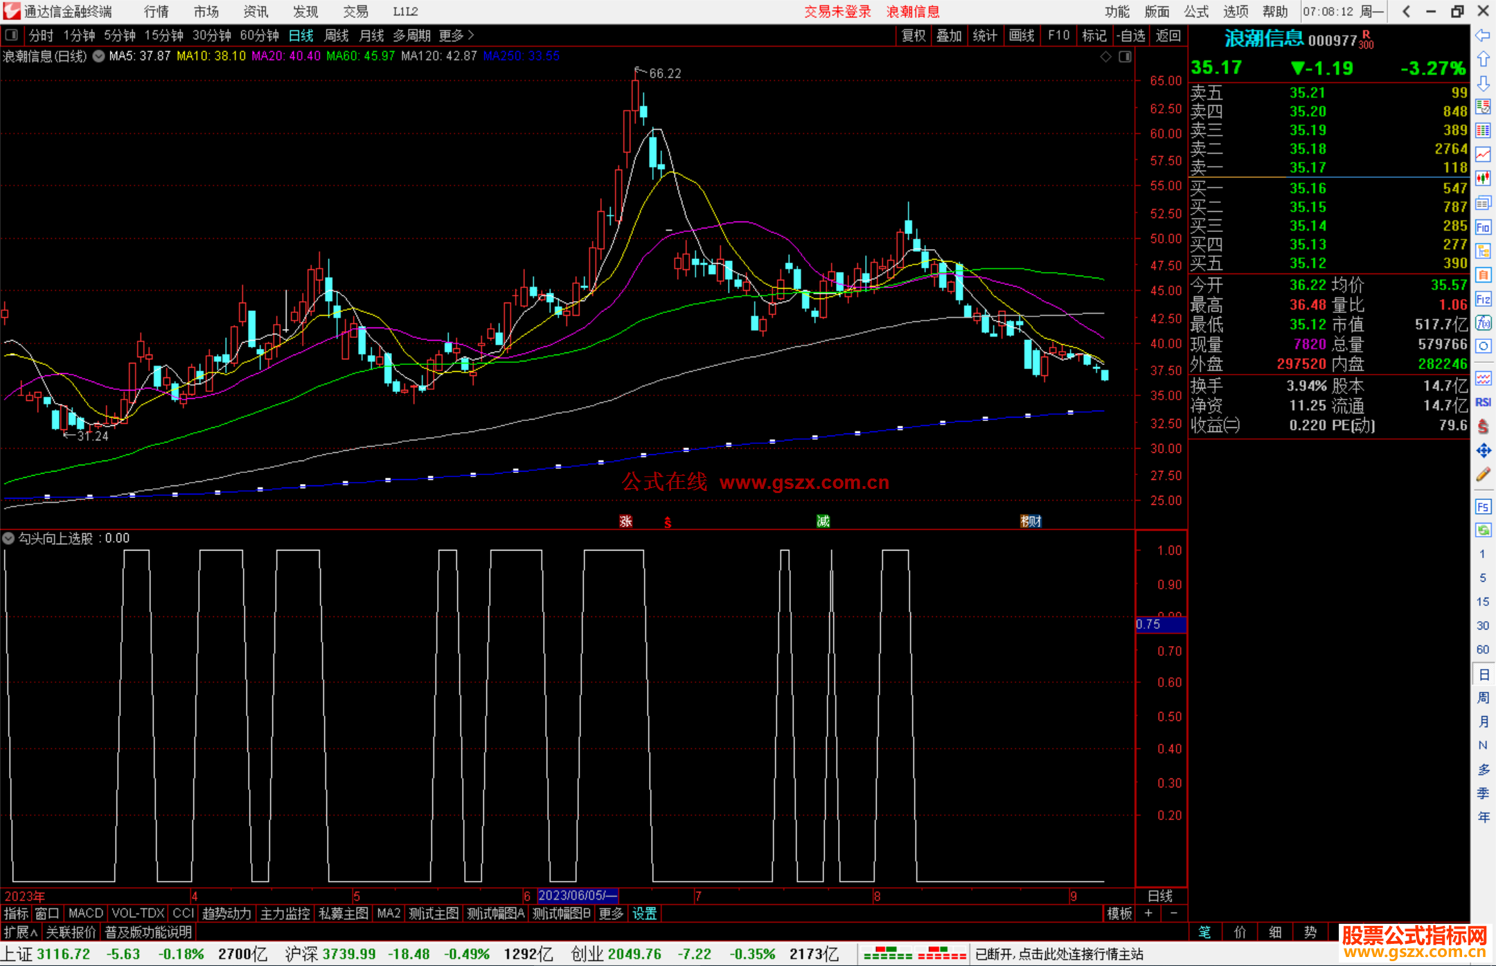The width and height of the screenshot is (1496, 966).
Task: Click the trend line chart sidebar icon
Action: [x=1483, y=154]
